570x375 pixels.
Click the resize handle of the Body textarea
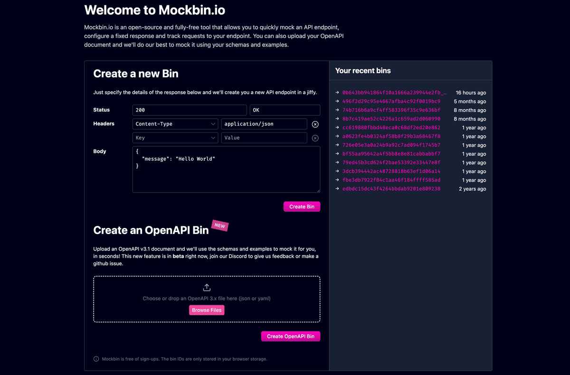[318, 190]
